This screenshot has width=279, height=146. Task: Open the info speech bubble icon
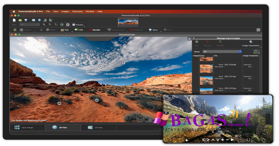coord(34,20)
